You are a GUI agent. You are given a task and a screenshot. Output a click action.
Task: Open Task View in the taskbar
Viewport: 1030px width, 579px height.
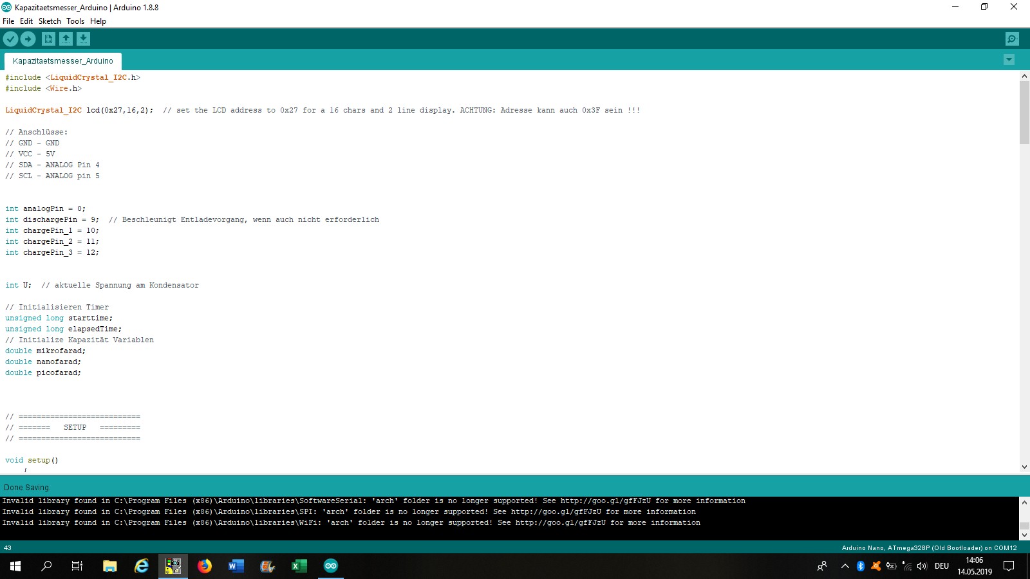point(77,566)
